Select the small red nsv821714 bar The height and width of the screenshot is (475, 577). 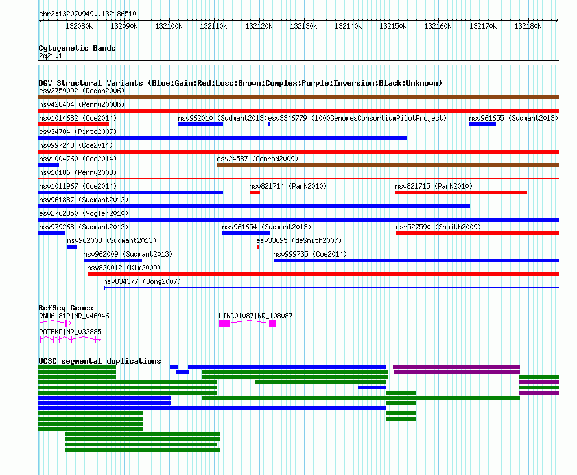tap(255, 192)
